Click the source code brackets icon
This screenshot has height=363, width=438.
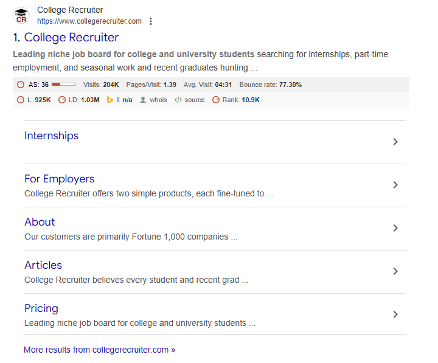(x=178, y=100)
